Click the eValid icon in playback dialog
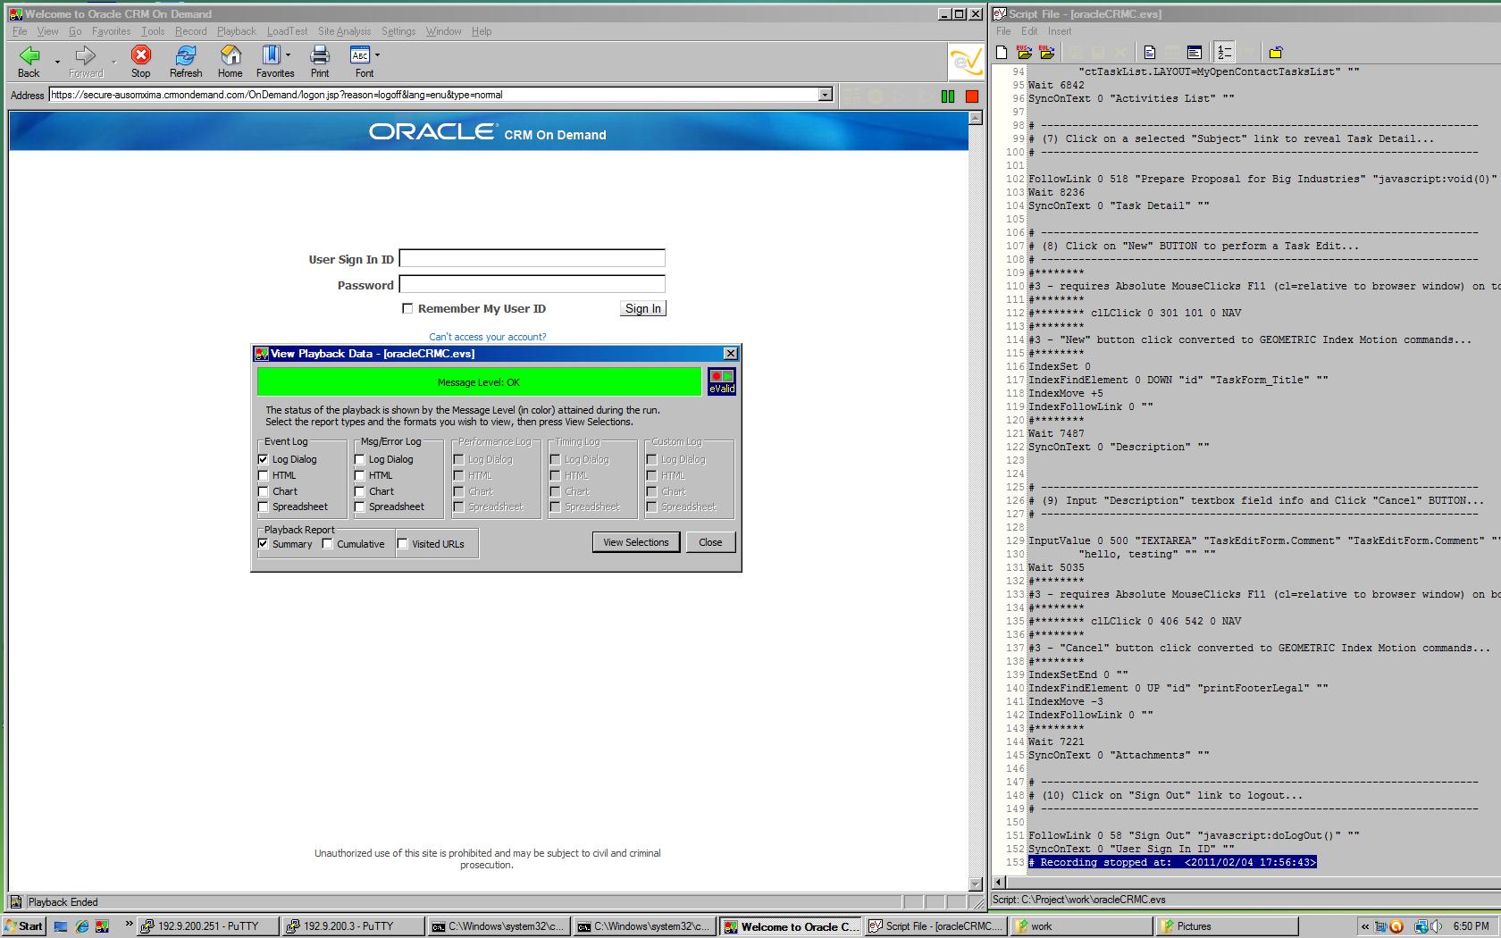 (x=722, y=381)
